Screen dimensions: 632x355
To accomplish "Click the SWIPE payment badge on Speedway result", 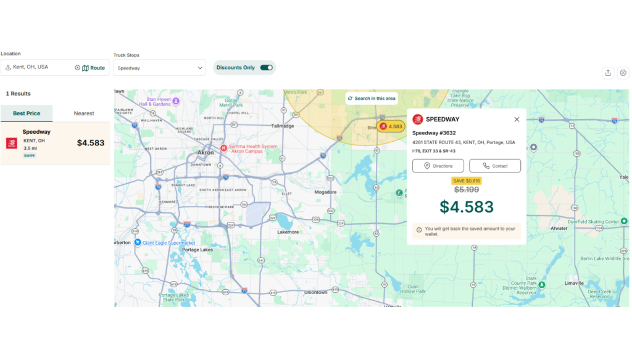I will (x=29, y=155).
